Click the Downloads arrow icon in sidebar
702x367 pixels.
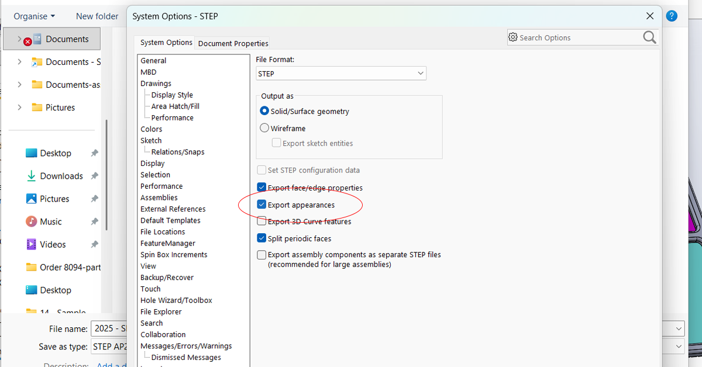click(31, 176)
